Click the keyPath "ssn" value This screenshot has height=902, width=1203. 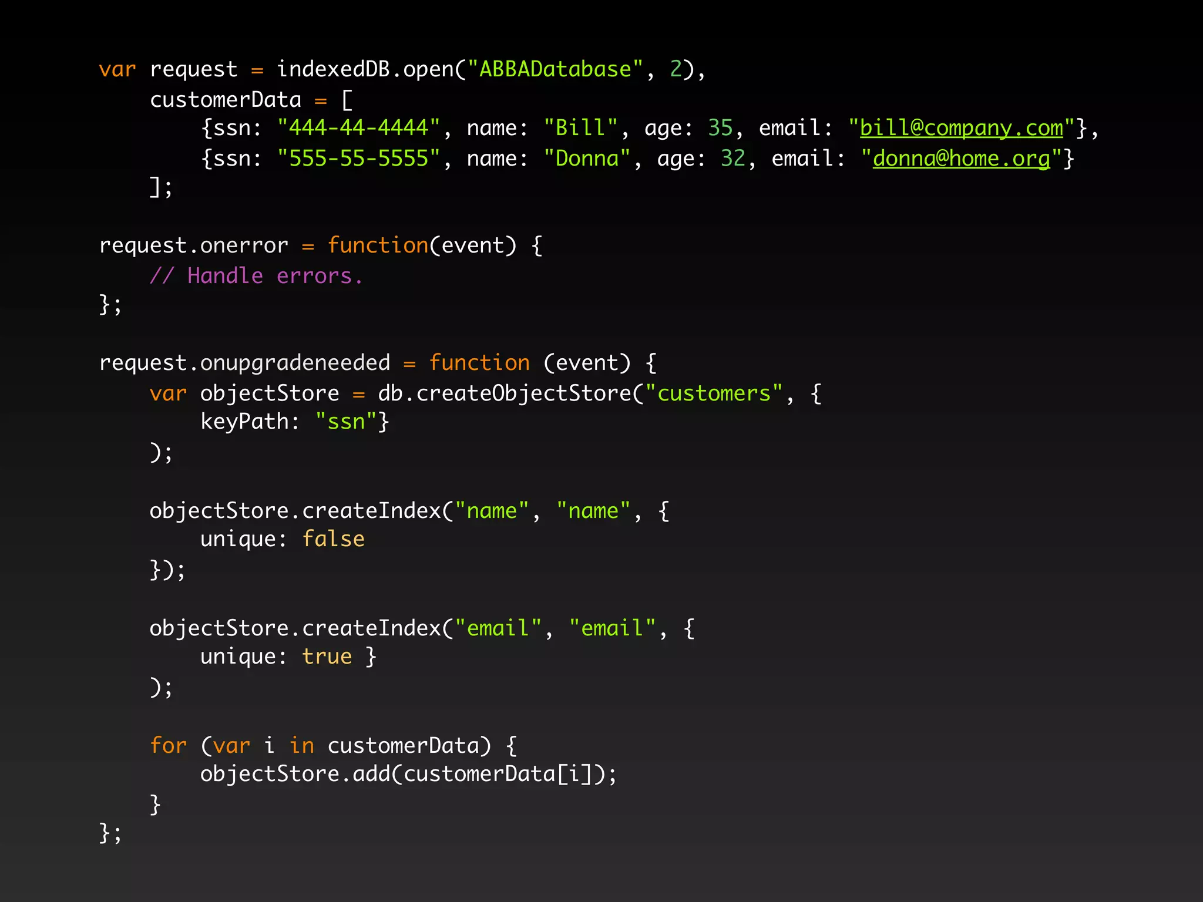click(346, 422)
